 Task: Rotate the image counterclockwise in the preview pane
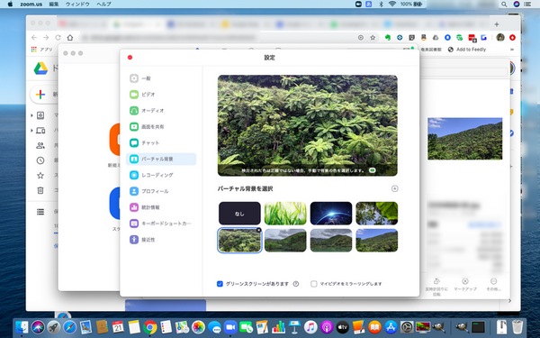[436, 287]
